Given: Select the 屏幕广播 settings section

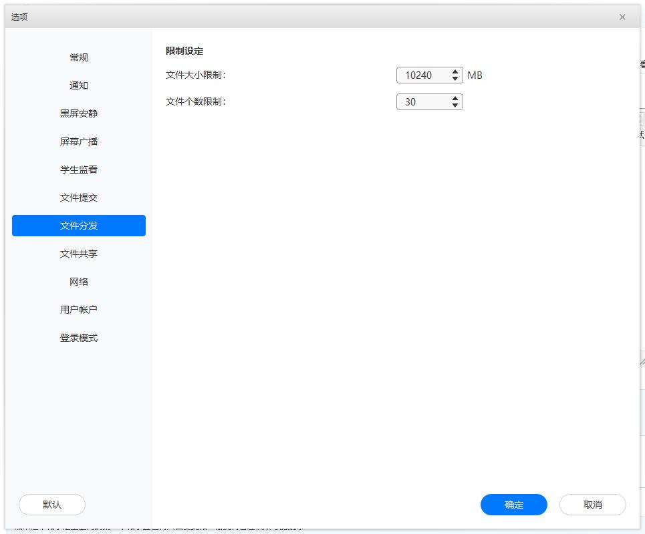Looking at the screenshot, I should click(78, 142).
